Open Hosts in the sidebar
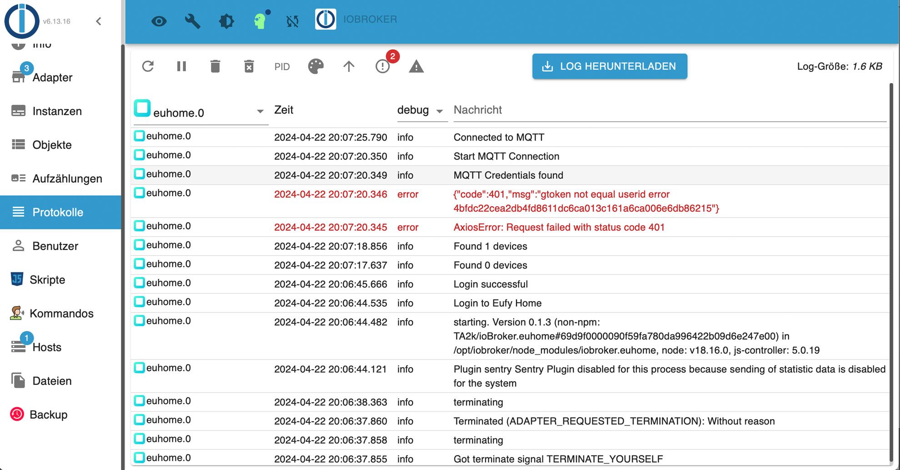Screen dimensions: 900x470 point(61,347)
